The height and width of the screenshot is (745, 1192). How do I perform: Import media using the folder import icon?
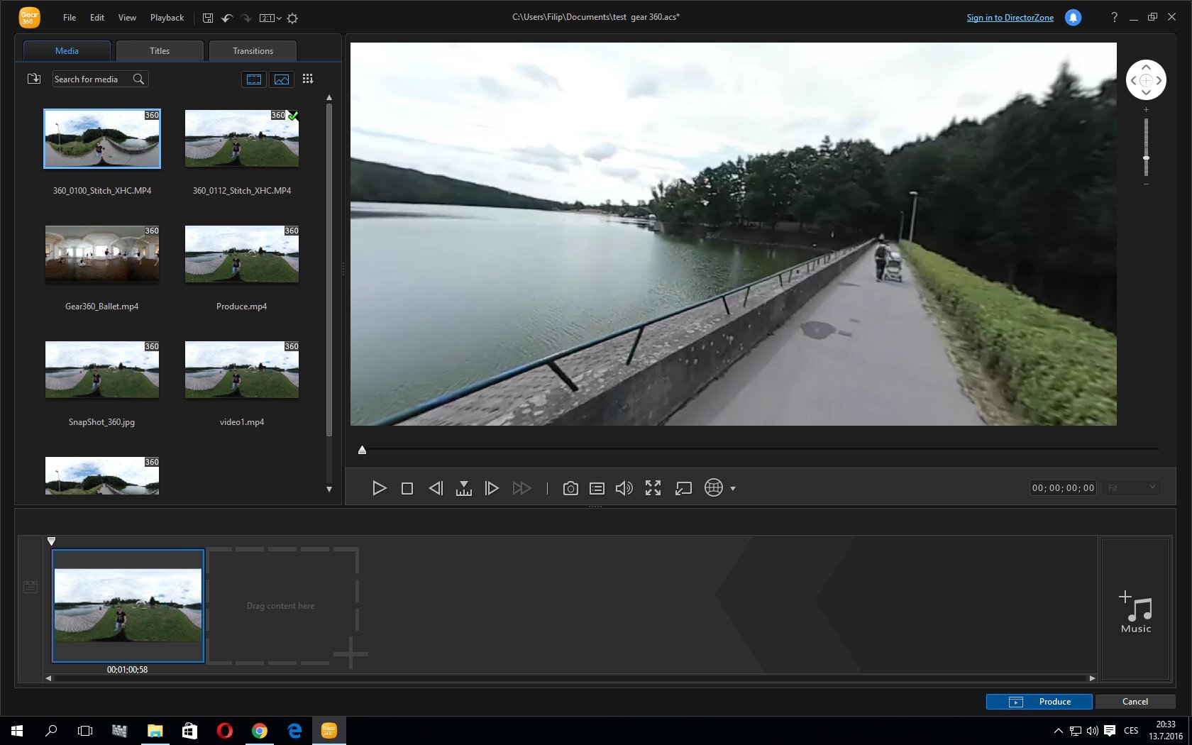(x=33, y=79)
